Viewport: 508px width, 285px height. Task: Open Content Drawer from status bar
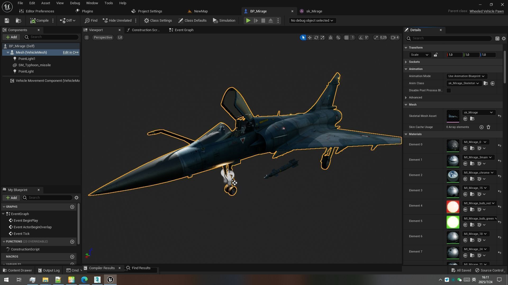click(x=17, y=270)
